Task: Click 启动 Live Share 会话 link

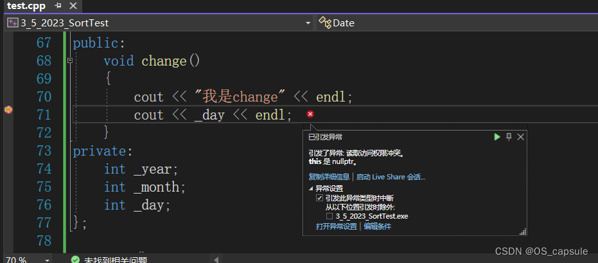Action: pos(391,177)
